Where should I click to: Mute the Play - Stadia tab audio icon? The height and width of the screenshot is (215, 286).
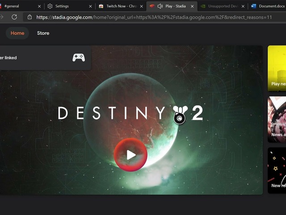160,6
